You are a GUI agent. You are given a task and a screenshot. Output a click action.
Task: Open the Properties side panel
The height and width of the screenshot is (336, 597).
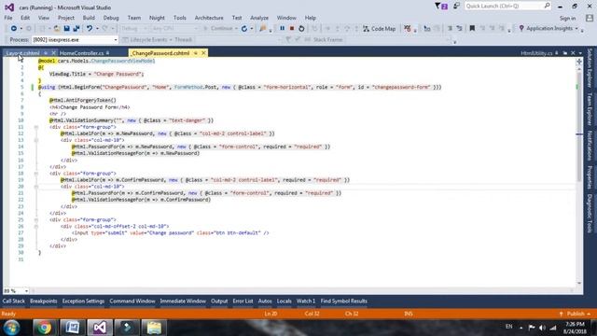point(590,177)
